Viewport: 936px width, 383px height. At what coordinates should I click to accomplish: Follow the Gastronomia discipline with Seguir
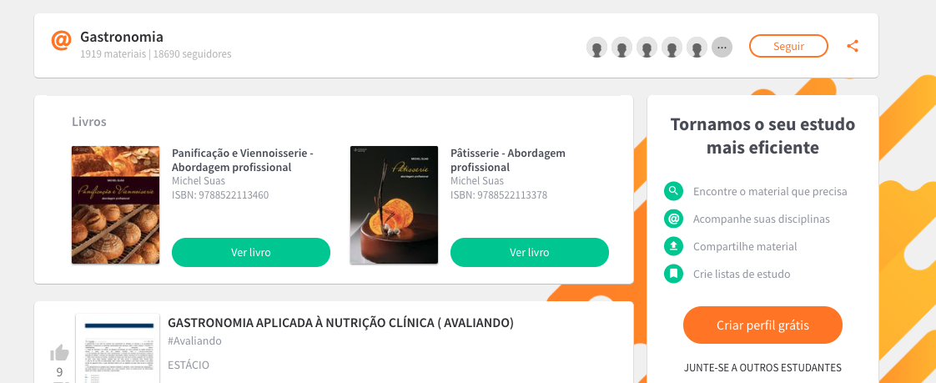pos(788,46)
